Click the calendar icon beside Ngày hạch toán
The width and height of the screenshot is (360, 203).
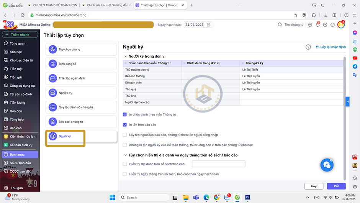pos(209,25)
